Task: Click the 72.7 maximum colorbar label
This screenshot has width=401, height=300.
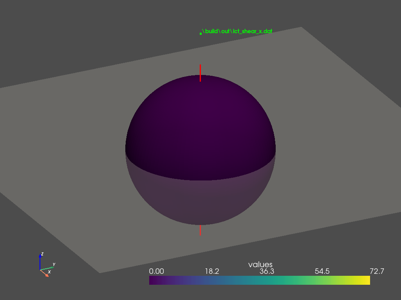Action: (377, 271)
